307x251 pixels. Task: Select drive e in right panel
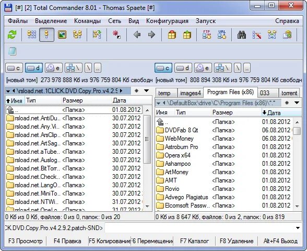tap(203, 68)
